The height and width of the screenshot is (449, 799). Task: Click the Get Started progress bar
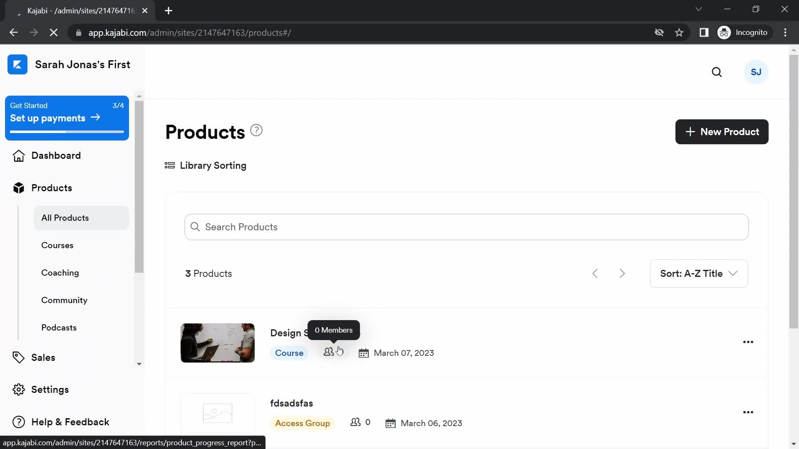click(x=67, y=131)
